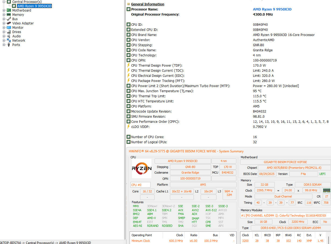Click the Monitor icon in the device tree
Screen dimensions: 331x244
coord(9,28)
